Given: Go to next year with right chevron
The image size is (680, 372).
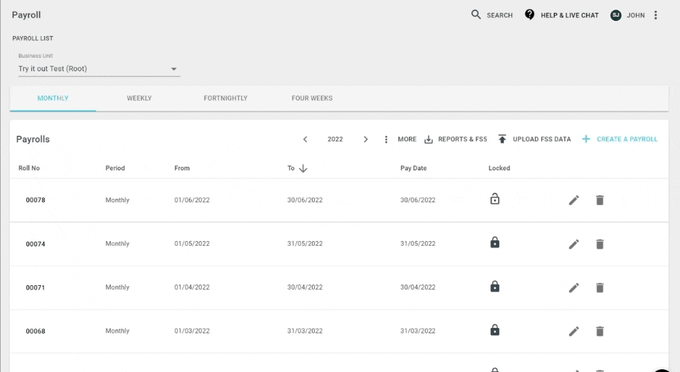Looking at the screenshot, I should click(366, 139).
